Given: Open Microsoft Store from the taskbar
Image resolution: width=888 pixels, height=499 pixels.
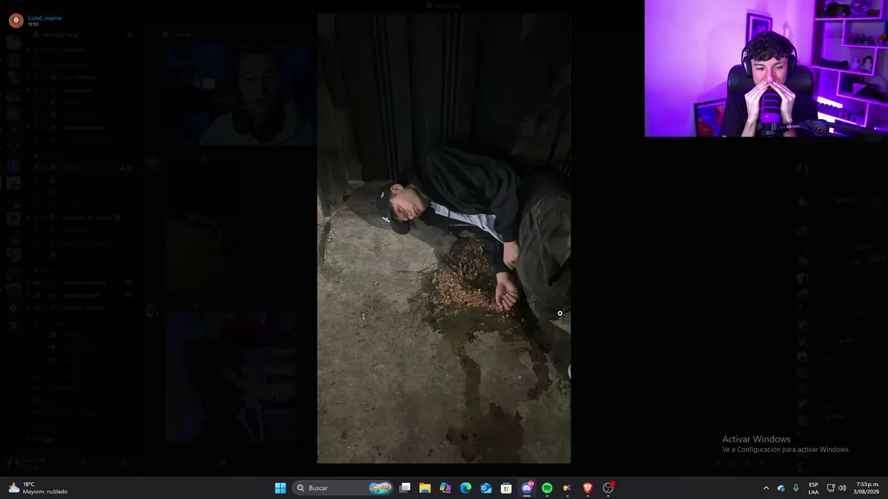Looking at the screenshot, I should [x=506, y=488].
